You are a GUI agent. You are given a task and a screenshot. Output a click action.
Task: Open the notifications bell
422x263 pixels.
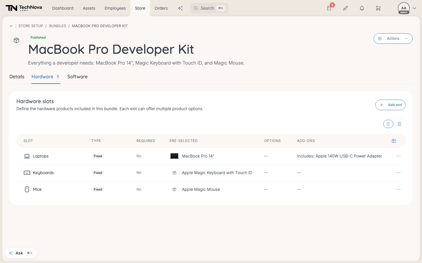coord(362,8)
